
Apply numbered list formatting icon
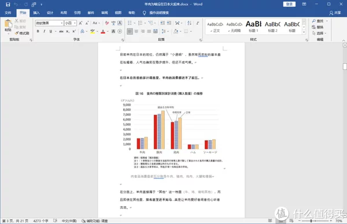tap(141, 23)
